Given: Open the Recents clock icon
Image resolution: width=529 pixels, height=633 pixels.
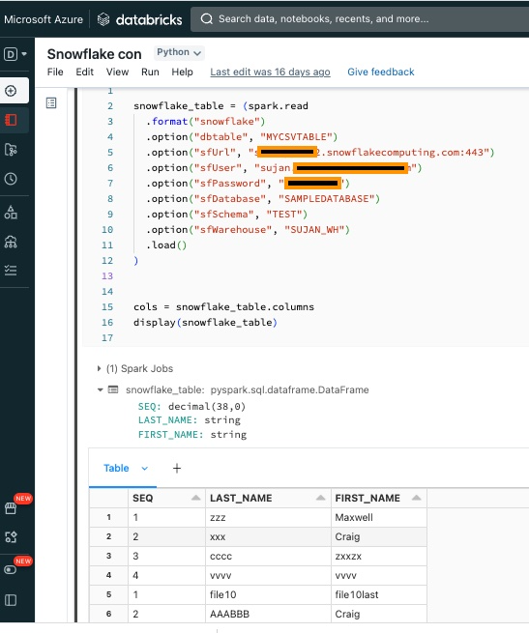Looking at the screenshot, I should tap(11, 179).
